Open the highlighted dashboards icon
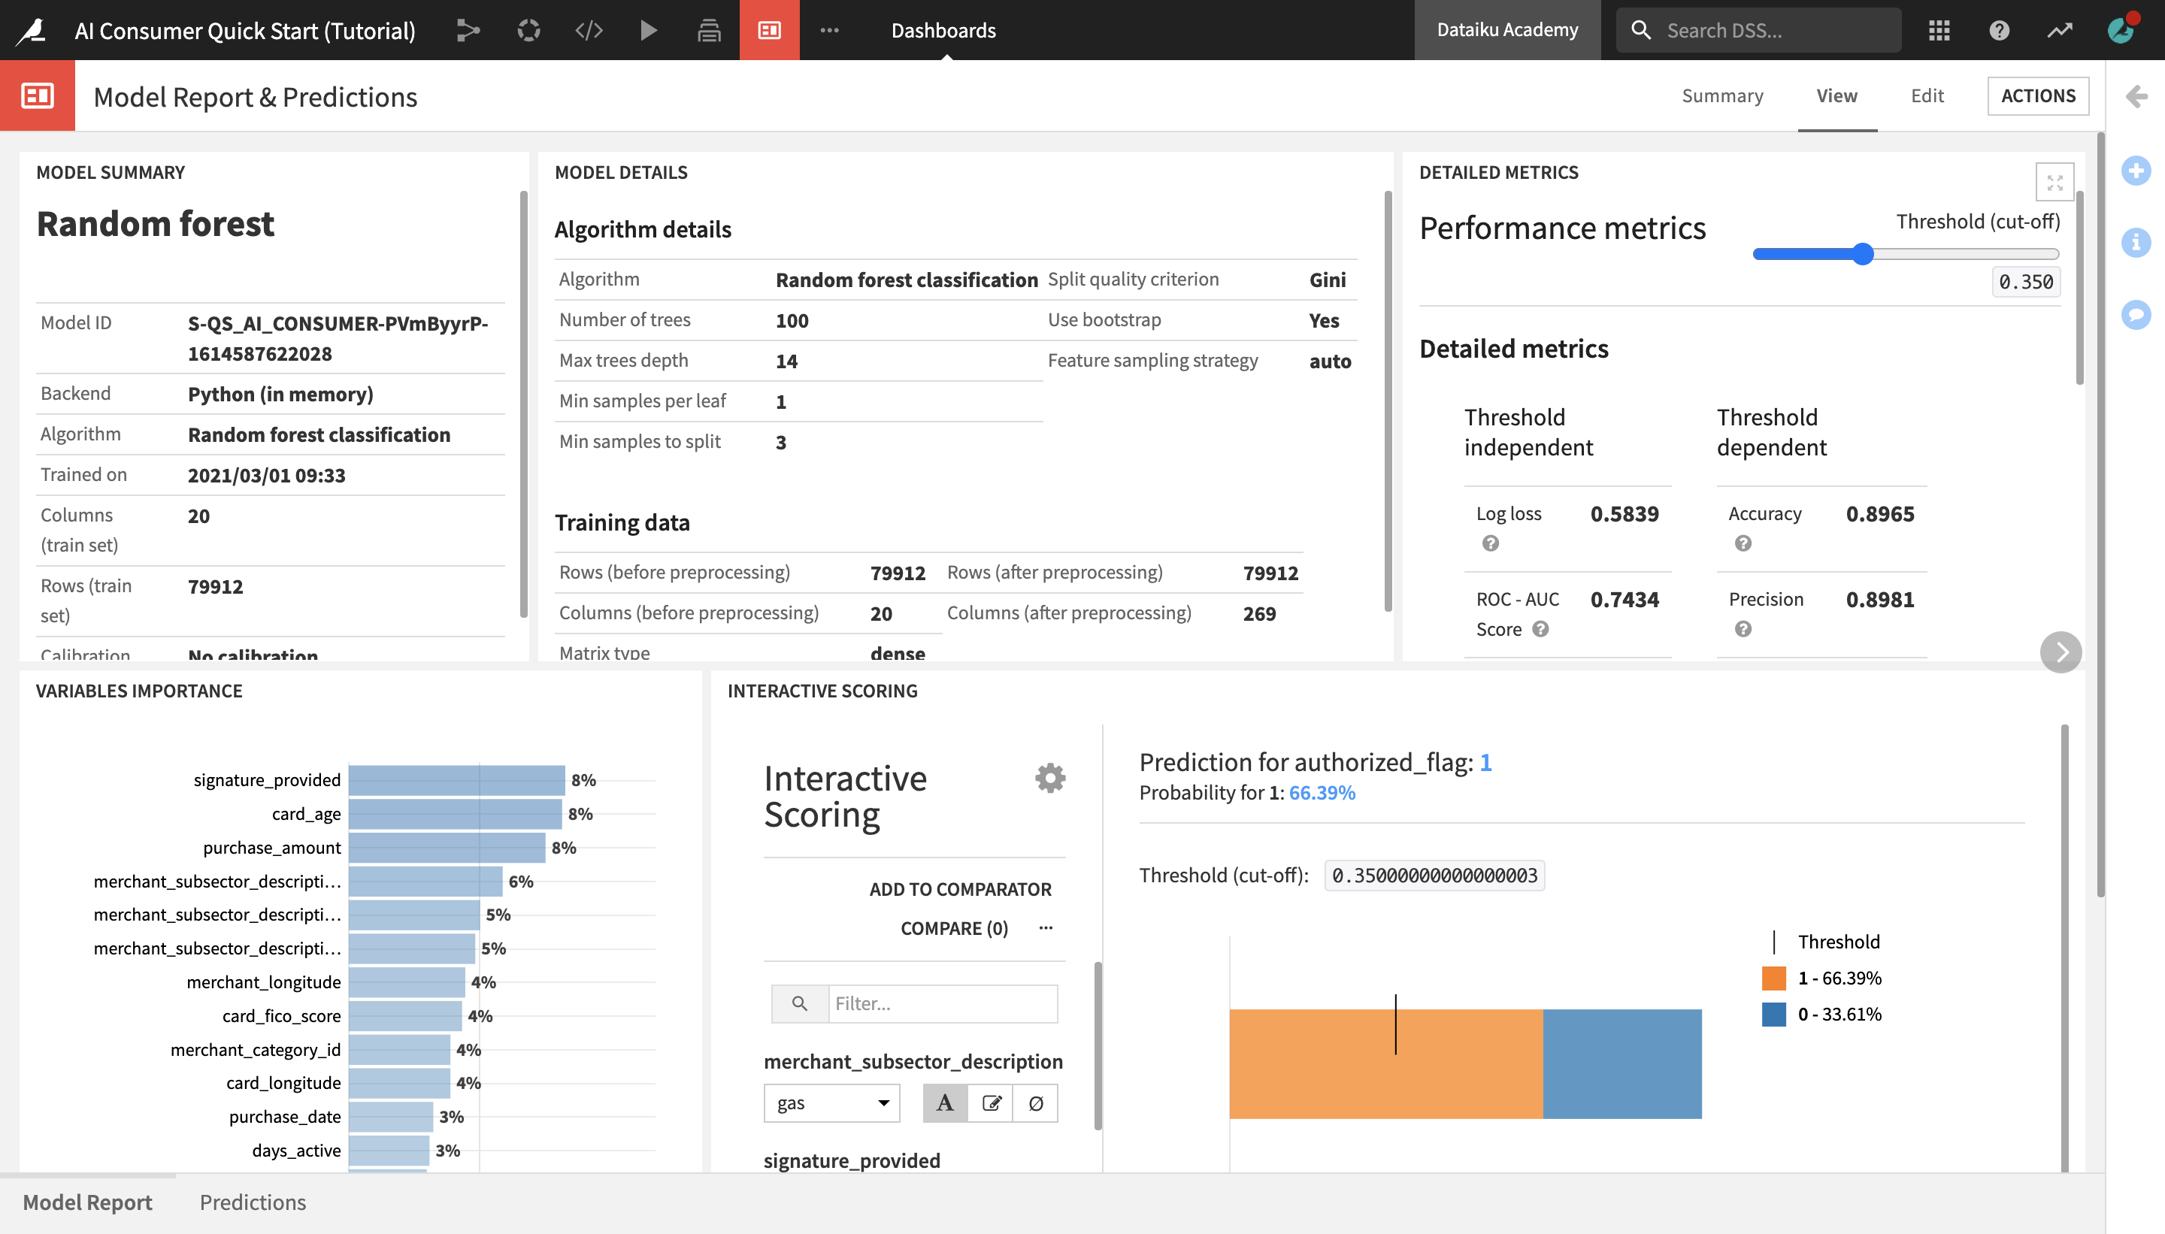Screen dimensions: 2165x1234 [769, 31]
